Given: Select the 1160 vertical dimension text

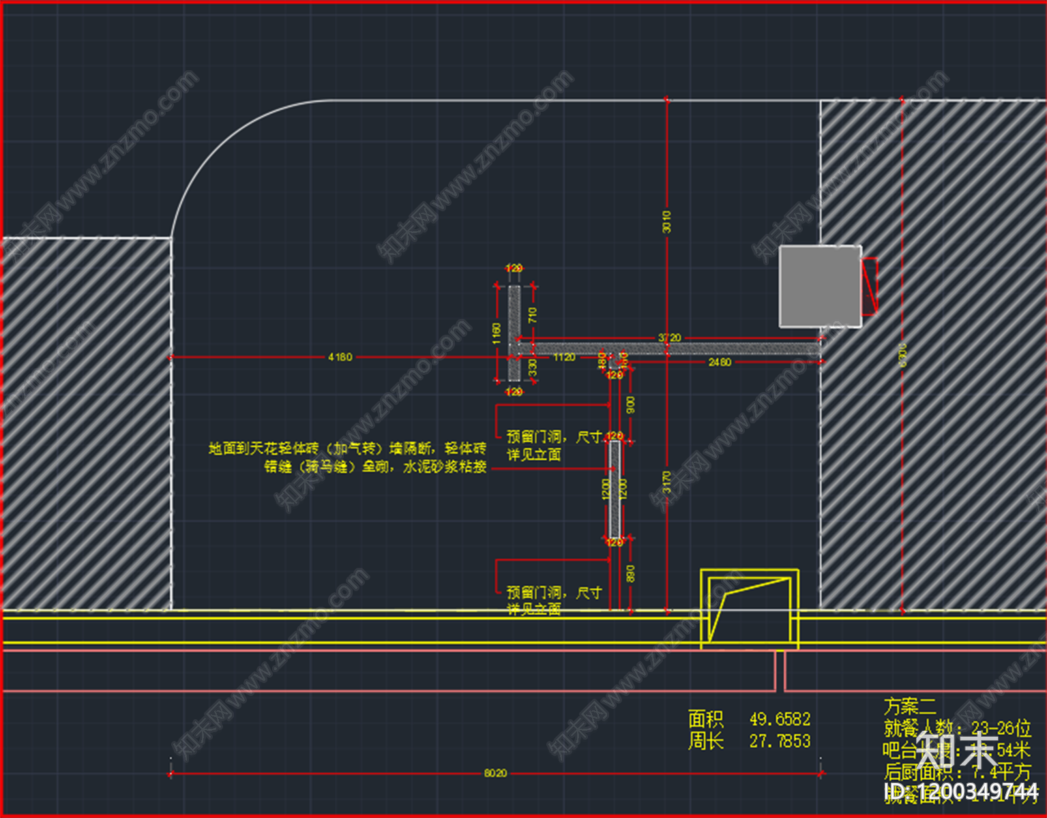Looking at the screenshot, I should (497, 334).
